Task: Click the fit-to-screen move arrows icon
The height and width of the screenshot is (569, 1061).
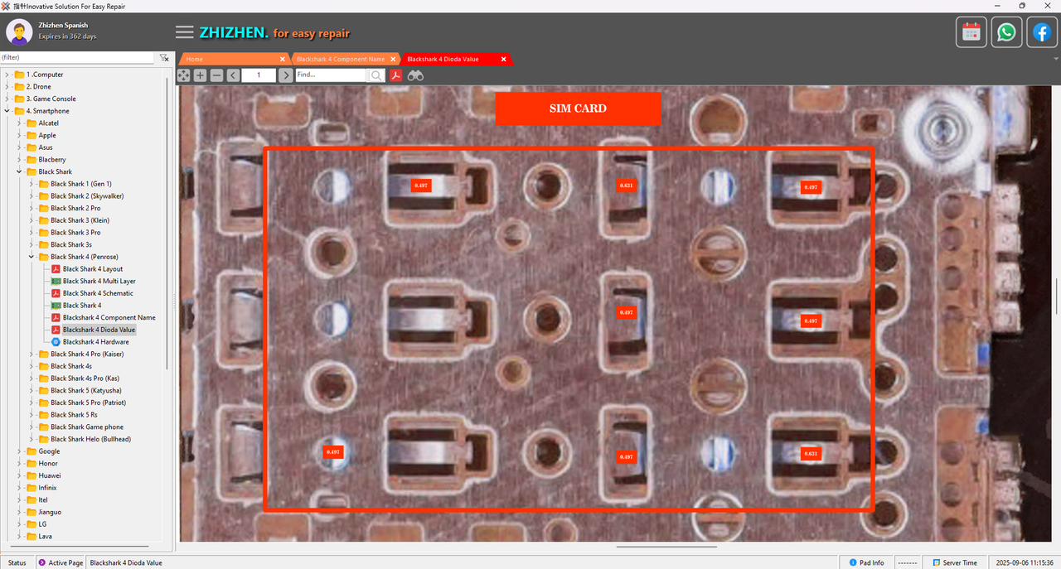Action: click(x=184, y=75)
